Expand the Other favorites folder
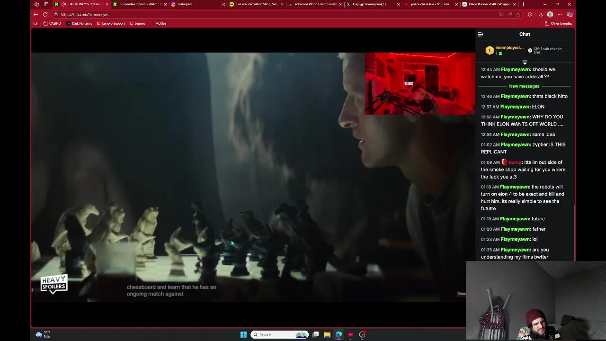Viewport: 606px width, 341px height. click(559, 23)
